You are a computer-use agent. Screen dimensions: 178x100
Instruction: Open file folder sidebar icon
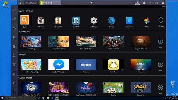pos(14,56)
